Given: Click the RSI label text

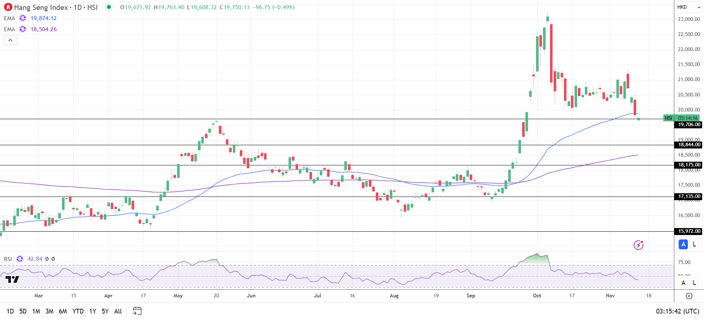Looking at the screenshot, I should (8, 259).
